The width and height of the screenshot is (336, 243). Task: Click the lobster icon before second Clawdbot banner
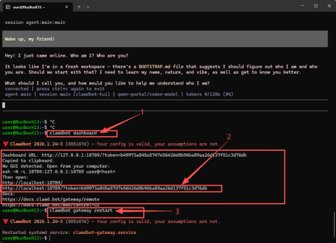pyautogui.click(x=6, y=221)
